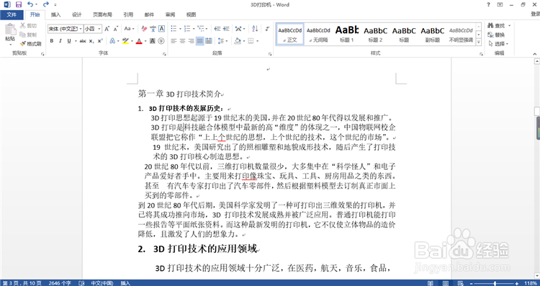Open the bullet list dropdown arrow
This screenshot has height=286, width=540.
pyautogui.click(x=179, y=29)
